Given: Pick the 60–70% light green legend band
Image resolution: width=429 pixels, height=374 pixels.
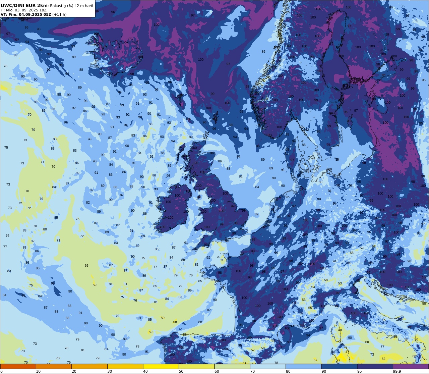Looking at the screenshot, I should [232, 366].
